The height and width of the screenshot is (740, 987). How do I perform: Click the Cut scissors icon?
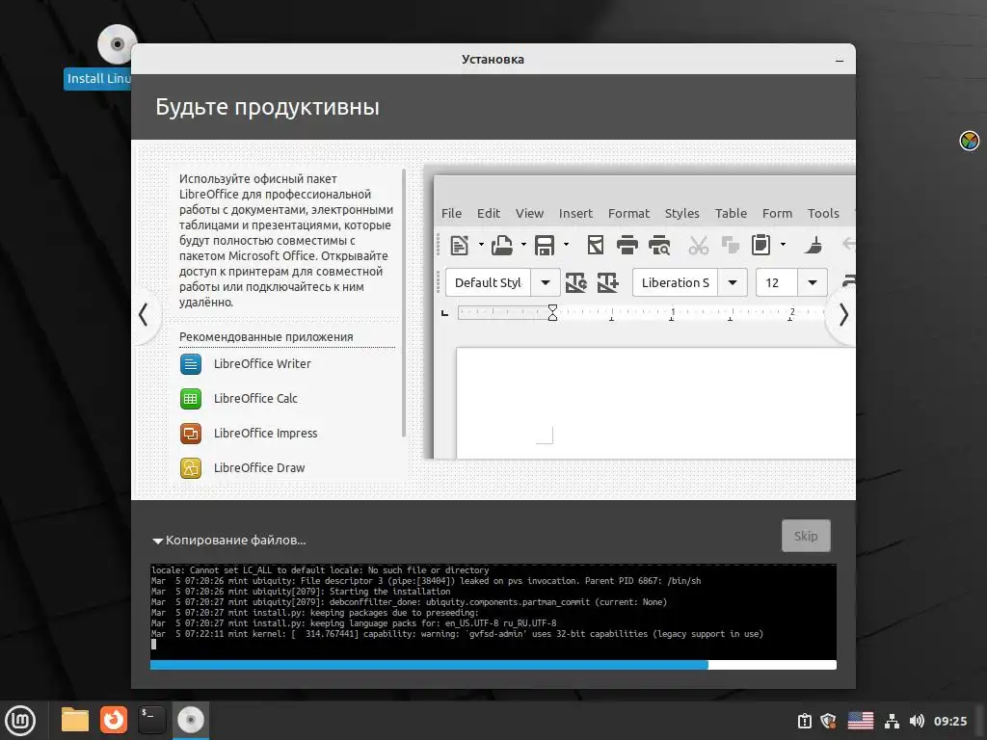pyautogui.click(x=698, y=245)
